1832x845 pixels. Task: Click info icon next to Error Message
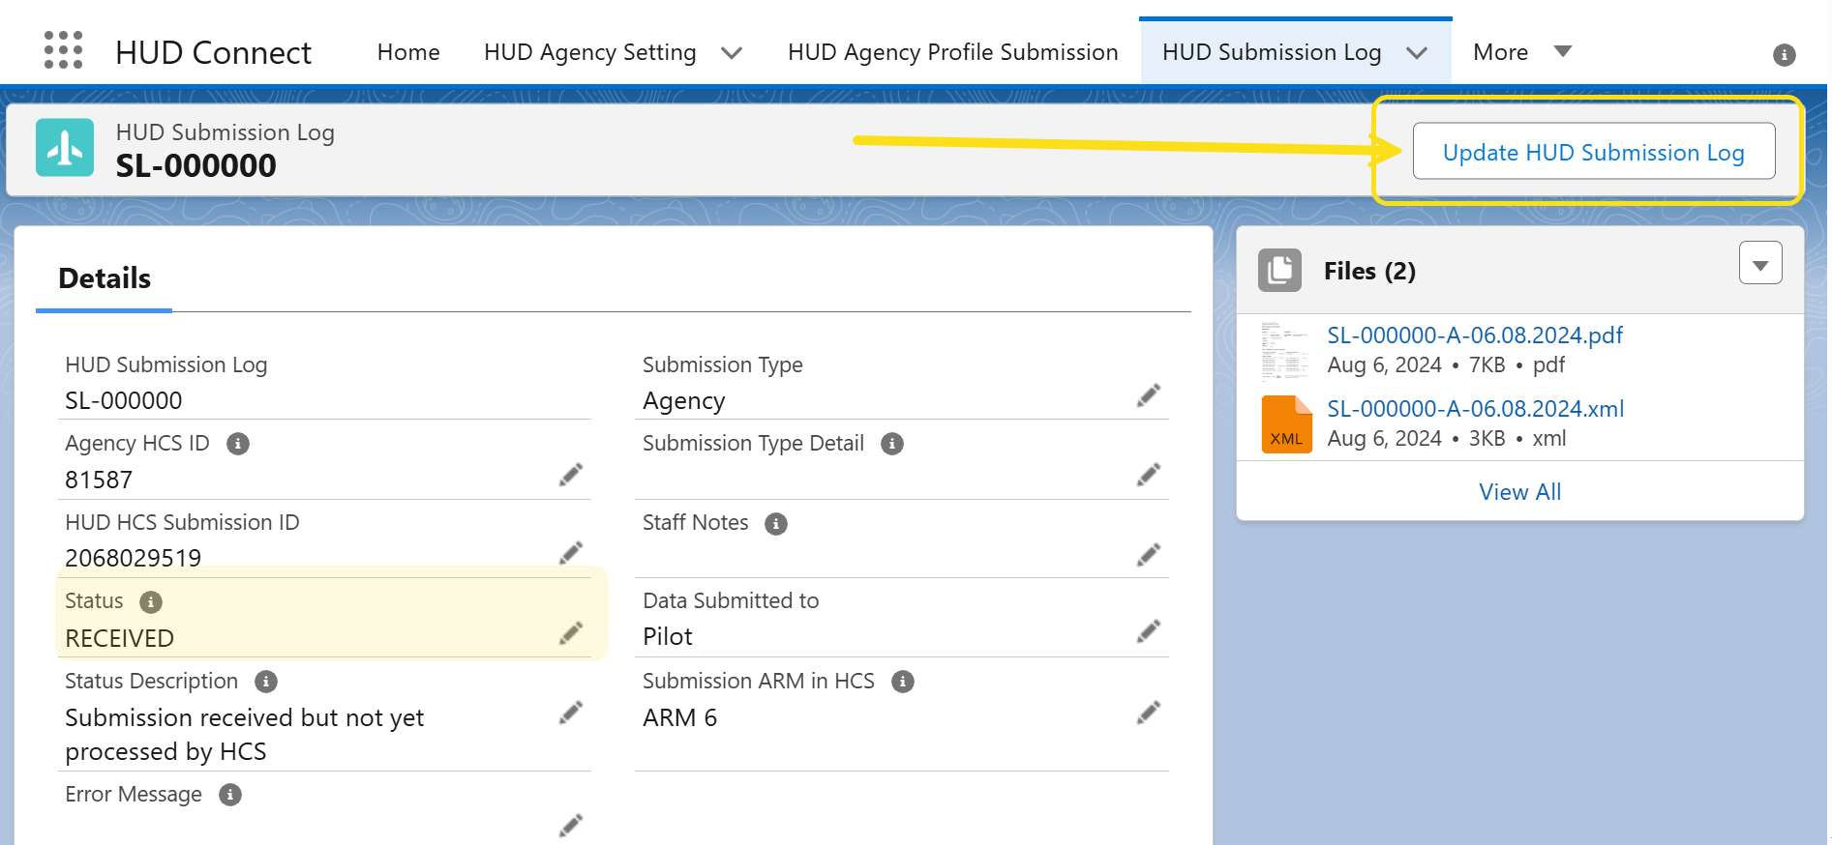tap(230, 795)
